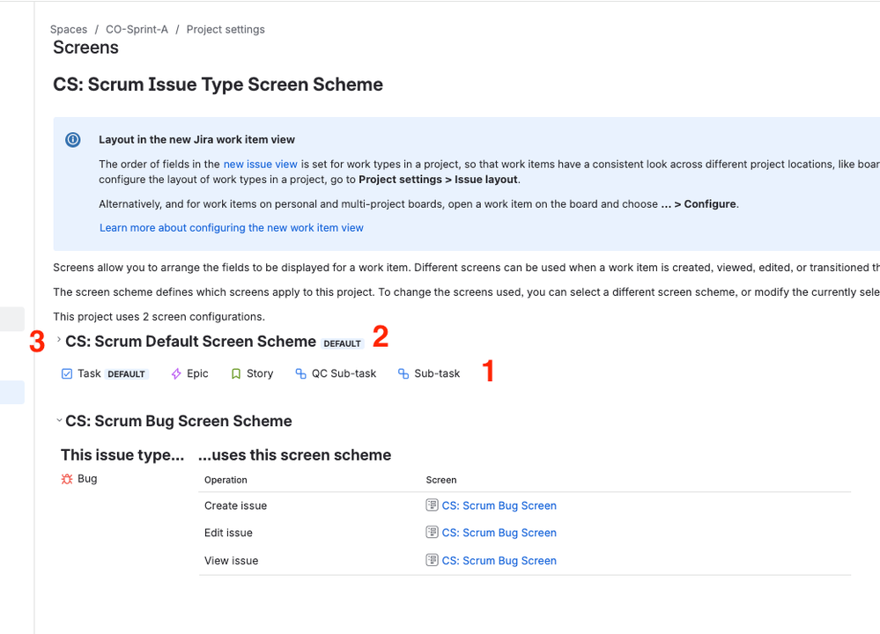Viewport: 880px width, 634px height.
Task: Go to Project settings breadcrumb
Action: [x=226, y=29]
